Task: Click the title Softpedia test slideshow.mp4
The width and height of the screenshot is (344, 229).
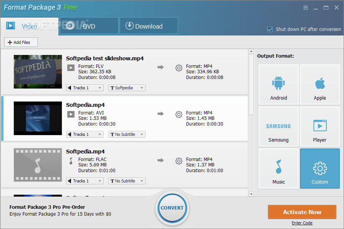Action: click(x=105, y=58)
